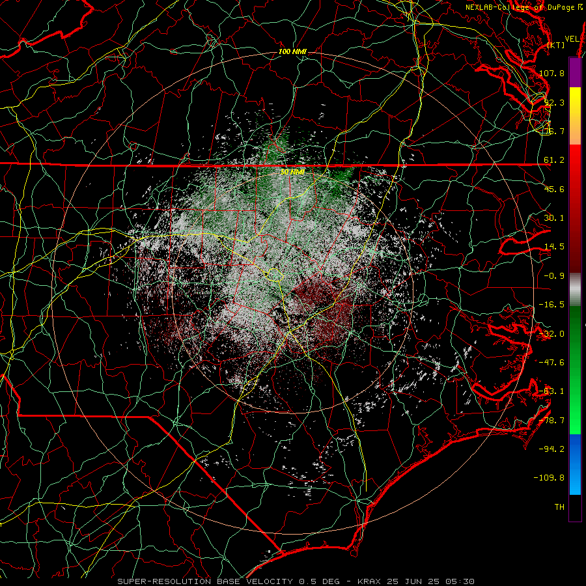
Task: Click the -94.2 velocity scale value
Action: coord(551,449)
